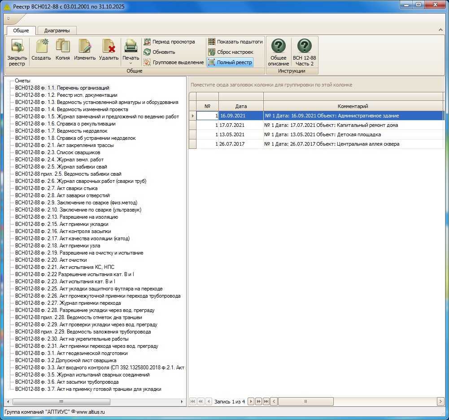This screenshot has width=449, height=420.
Task: Click Период просмотра button
Action: (169, 42)
